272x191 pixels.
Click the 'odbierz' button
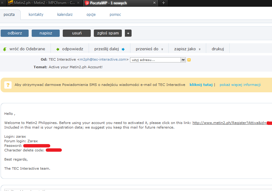coord(15,33)
